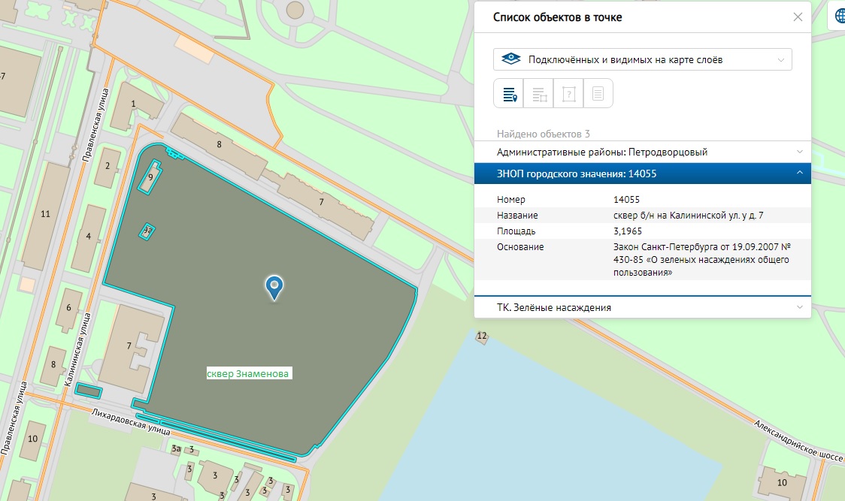Click the question-mark area selection icon
The width and height of the screenshot is (845, 501).
point(568,94)
